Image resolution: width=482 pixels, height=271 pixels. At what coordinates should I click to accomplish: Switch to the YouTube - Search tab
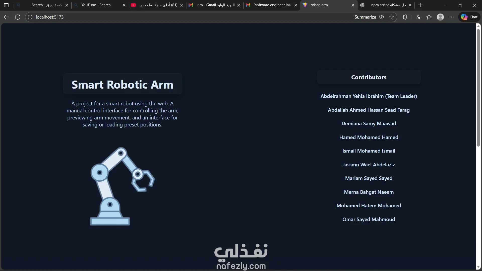(96, 5)
